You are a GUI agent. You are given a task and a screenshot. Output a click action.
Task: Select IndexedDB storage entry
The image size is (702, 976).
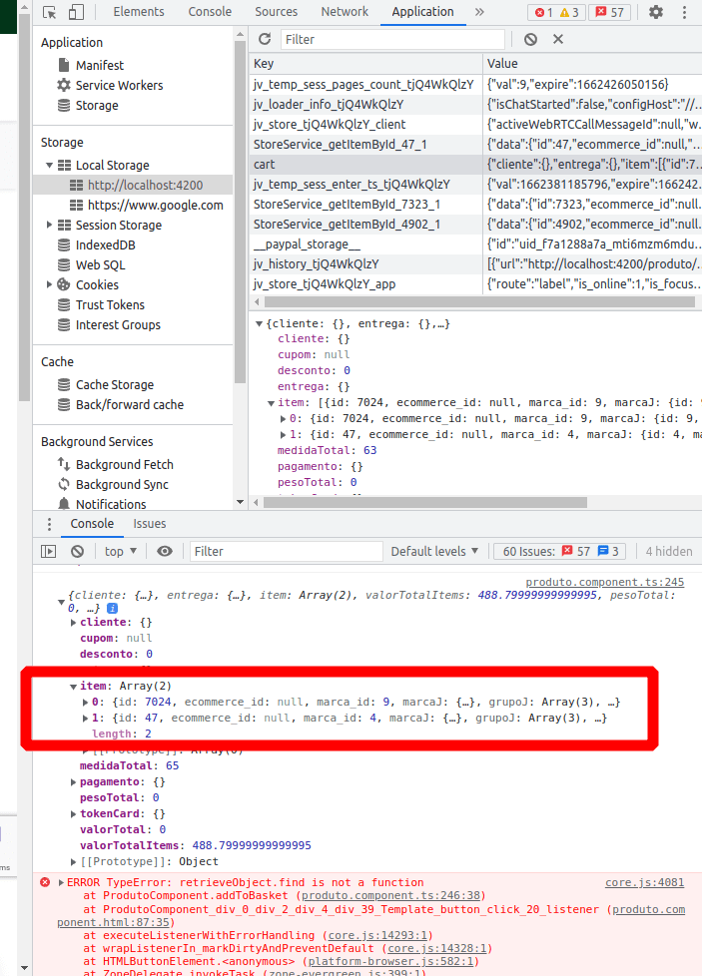(105, 245)
